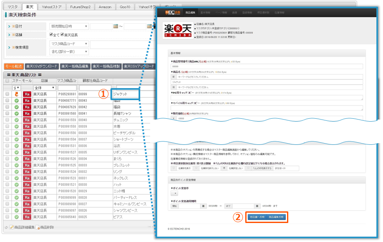Click the Ra mall icon in row P003991556
The width and height of the screenshot is (383, 242).
tap(27, 133)
